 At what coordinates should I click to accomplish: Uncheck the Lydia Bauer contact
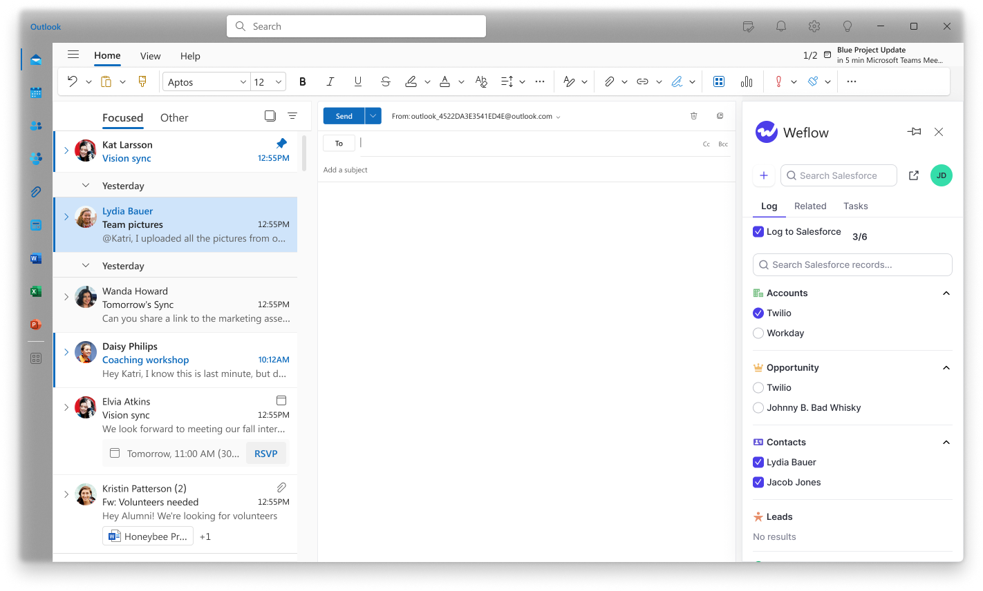tap(758, 462)
